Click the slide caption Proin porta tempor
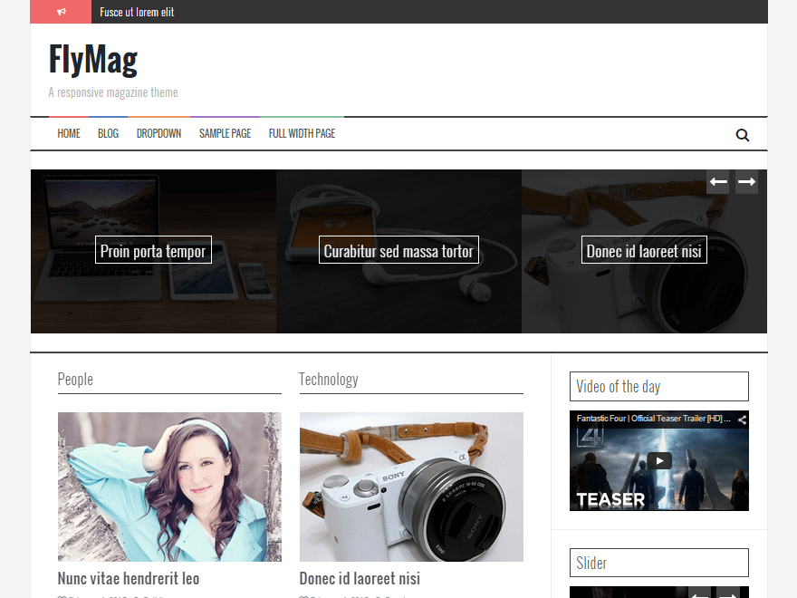Screen dimensions: 797x598 152,249
